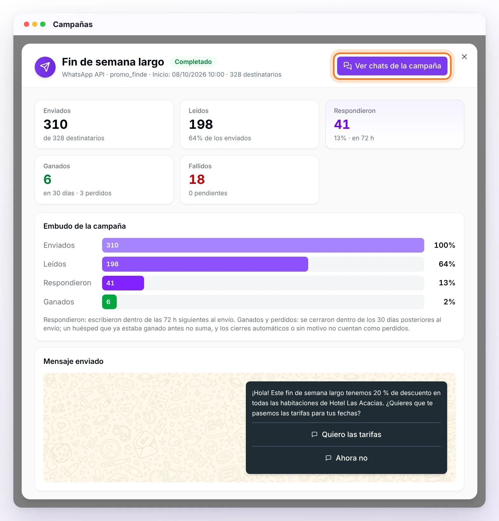499x521 pixels.
Task: Close the campaign detail dialog
Action: 464,57
